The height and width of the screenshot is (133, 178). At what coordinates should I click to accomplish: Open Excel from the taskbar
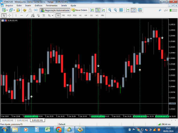click(48, 130)
